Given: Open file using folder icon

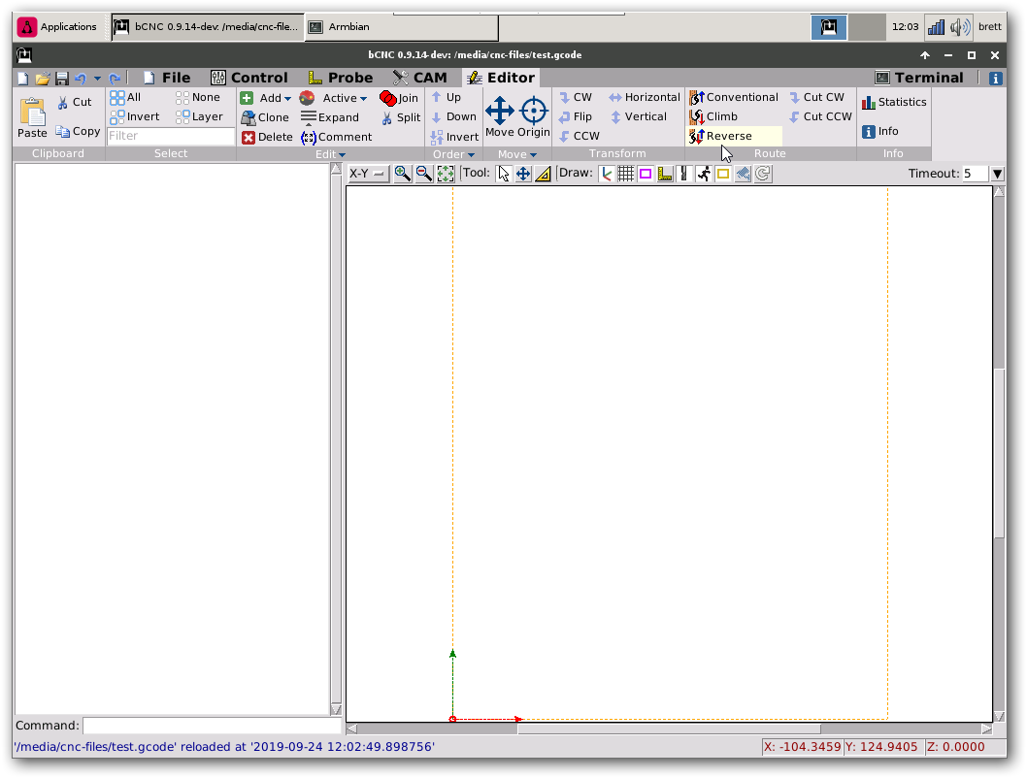Looking at the screenshot, I should pyautogui.click(x=43, y=79).
